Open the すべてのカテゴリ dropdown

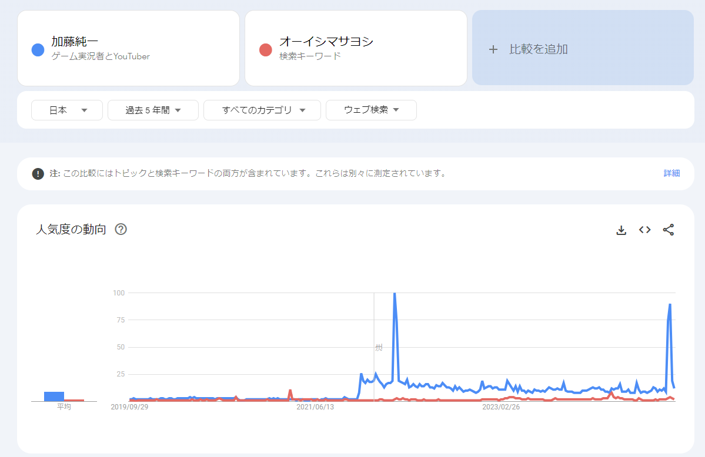[262, 110]
